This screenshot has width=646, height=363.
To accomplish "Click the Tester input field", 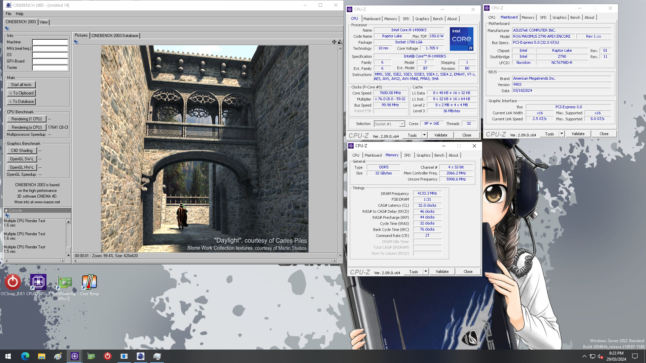I will (50, 68).
